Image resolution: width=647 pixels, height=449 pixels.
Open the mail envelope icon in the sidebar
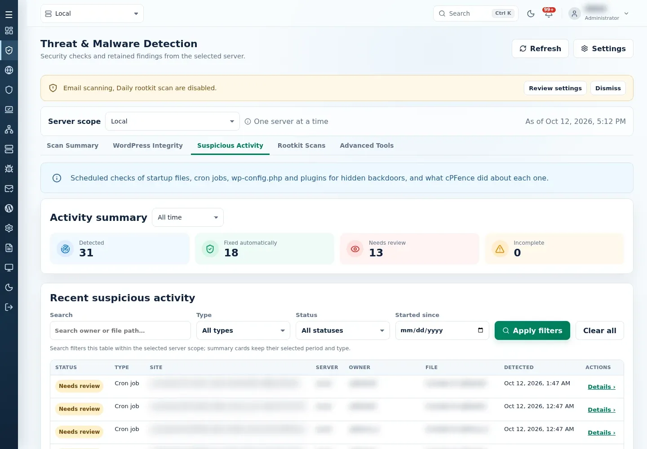(x=9, y=189)
